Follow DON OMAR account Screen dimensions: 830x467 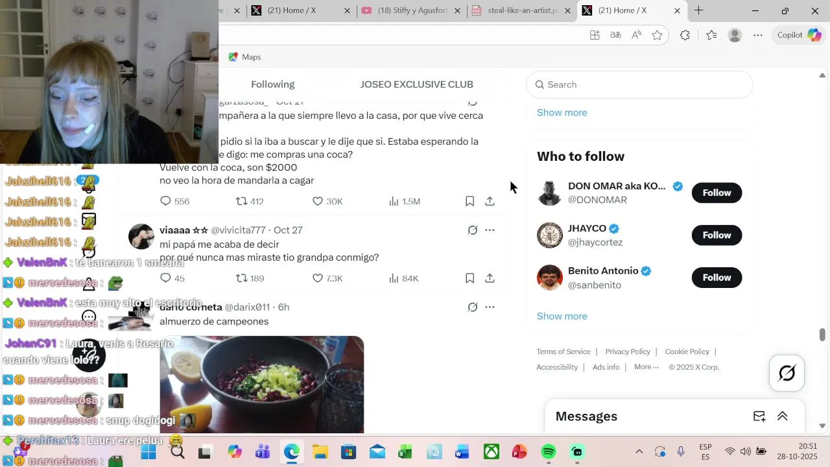717,193
